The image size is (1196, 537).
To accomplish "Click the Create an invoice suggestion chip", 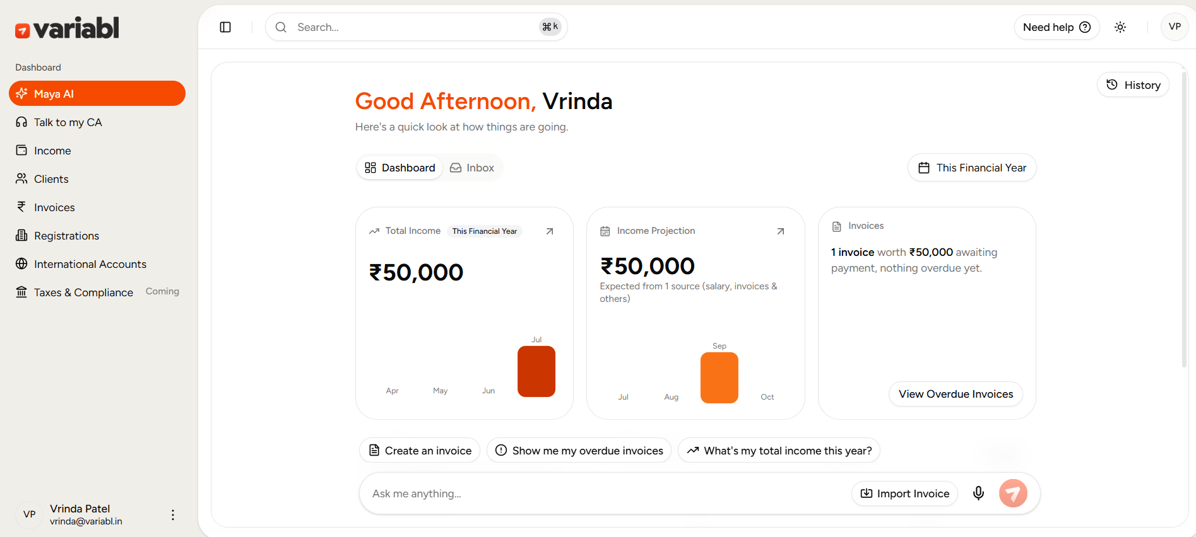I will tap(420, 451).
